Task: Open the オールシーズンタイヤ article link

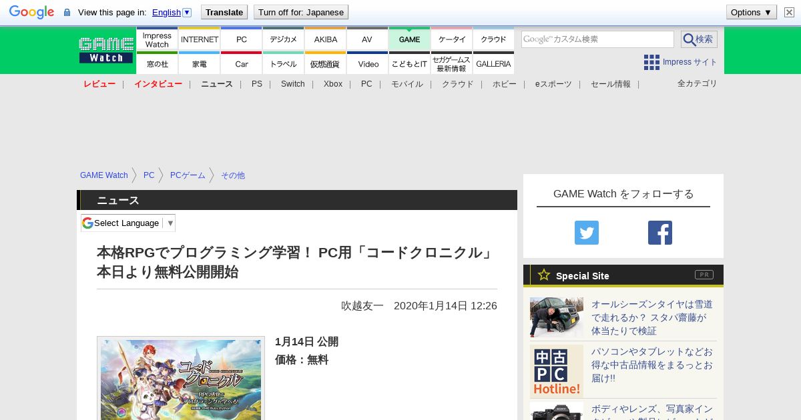Action: [652, 317]
